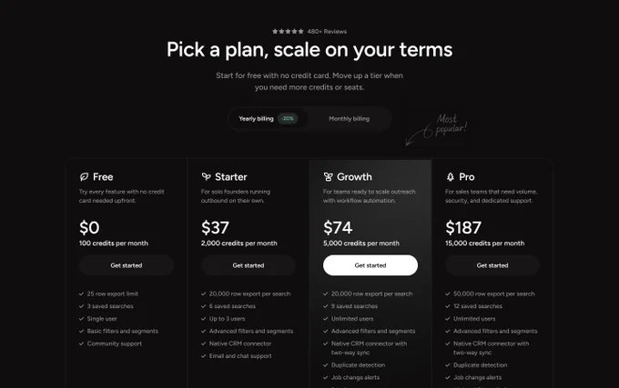
Task: Get started with the Pro plan
Action: click(492, 265)
